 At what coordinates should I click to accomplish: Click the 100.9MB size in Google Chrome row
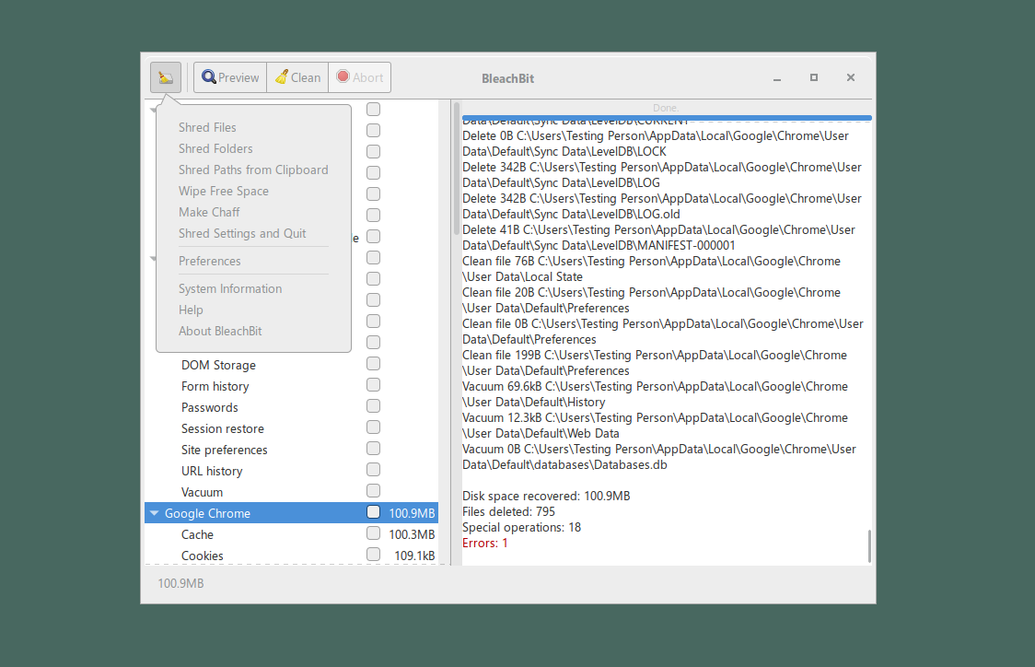[x=412, y=513]
